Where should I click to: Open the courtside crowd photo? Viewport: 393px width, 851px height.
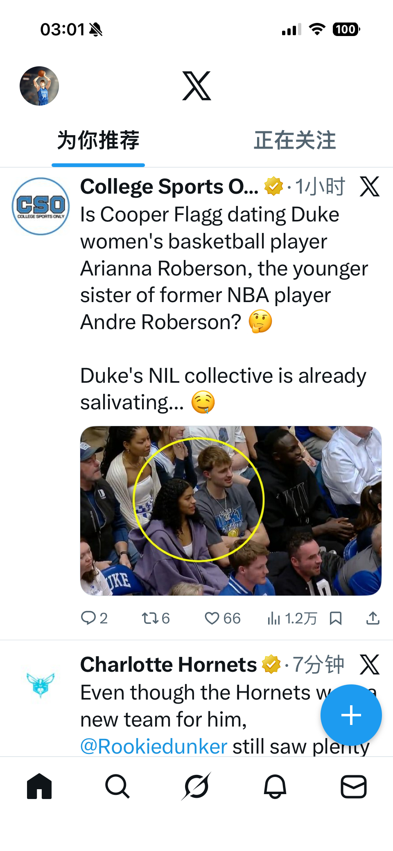coord(230,510)
